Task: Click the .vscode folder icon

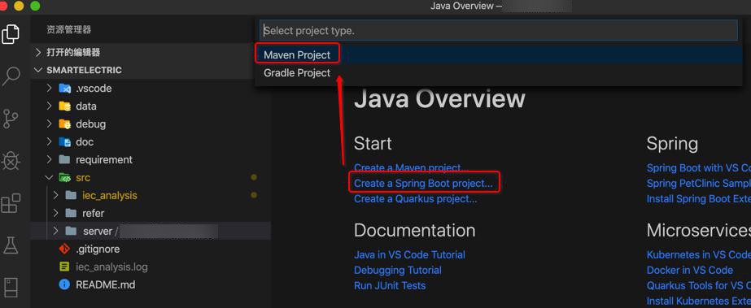Action: 64,88
